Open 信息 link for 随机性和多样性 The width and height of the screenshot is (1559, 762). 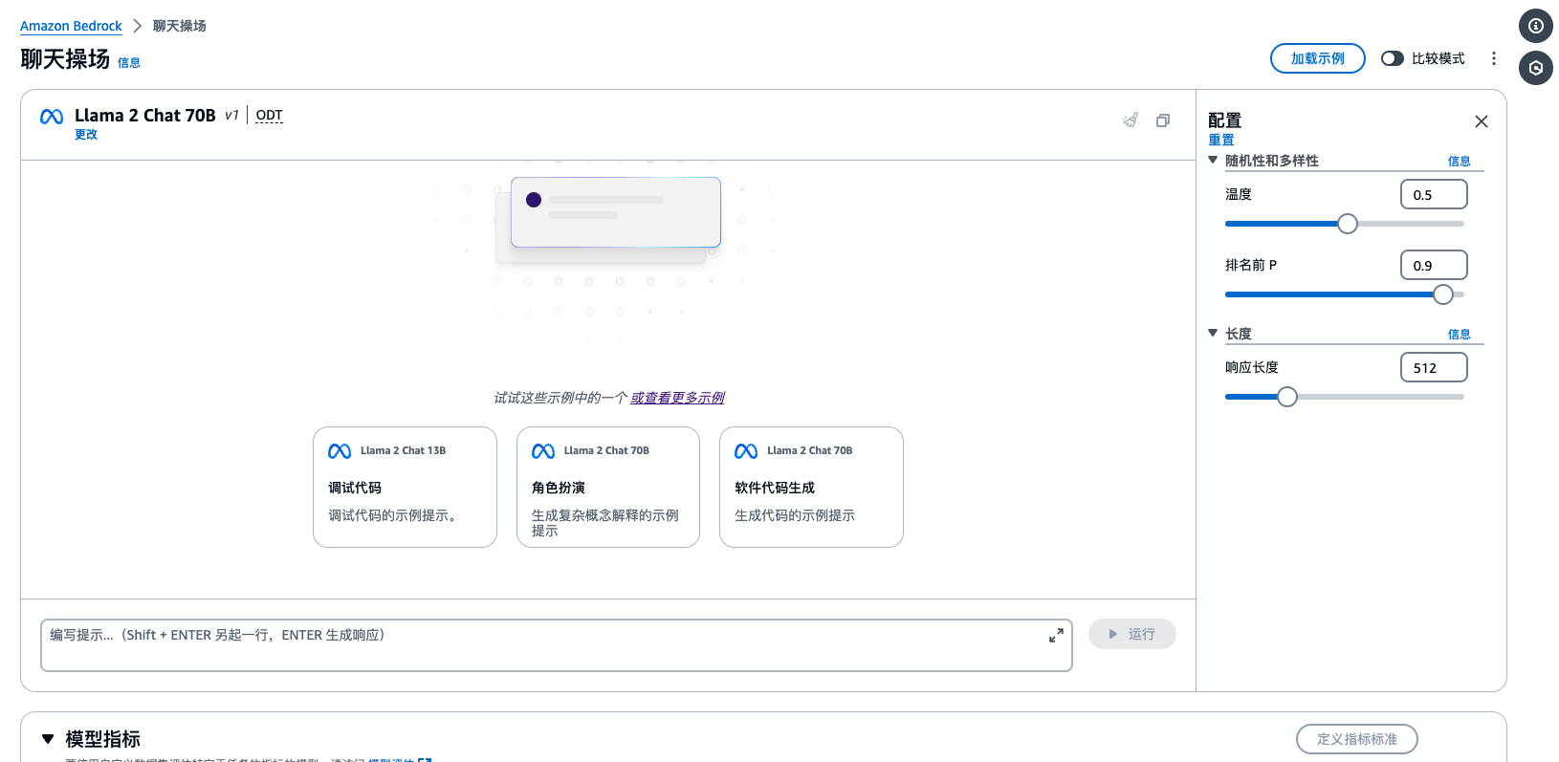pyautogui.click(x=1459, y=162)
